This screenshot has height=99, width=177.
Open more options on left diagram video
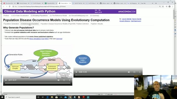pyautogui.click(x=69, y=80)
